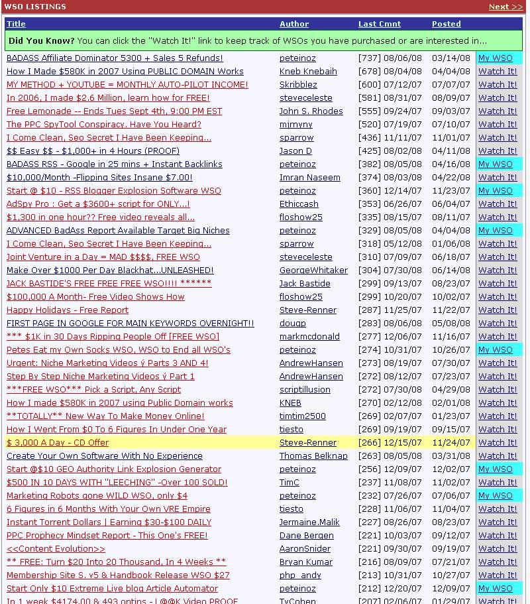
Task: Click 'Watch It!' on the $ 3,000 A Day row
Action: (498, 443)
